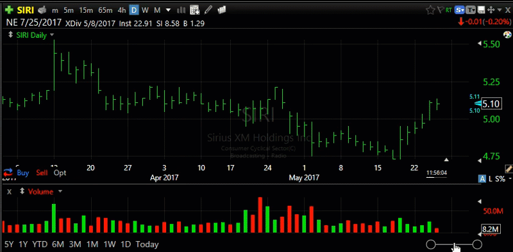Add SIRI to favorites with the star icon

(430, 10)
